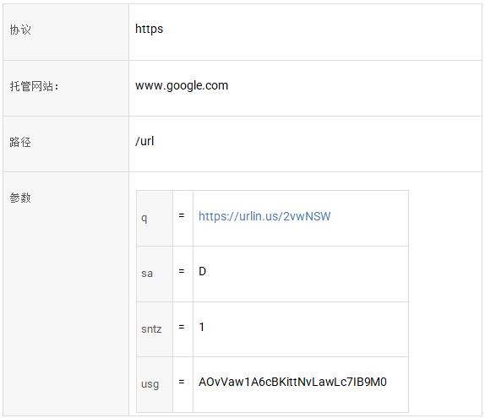Select the www.google.com host value

point(182,85)
